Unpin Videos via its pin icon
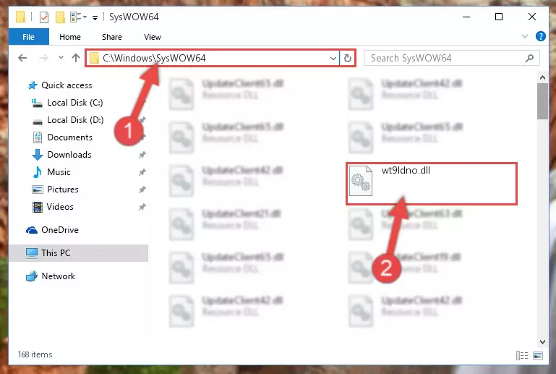This screenshot has width=556, height=374. [x=142, y=207]
